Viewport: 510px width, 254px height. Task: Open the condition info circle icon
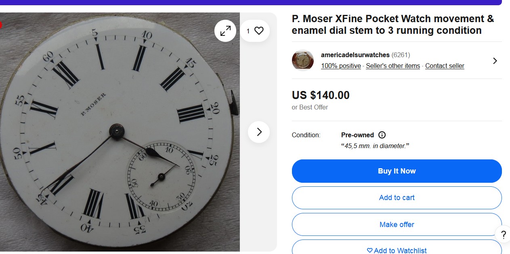tap(382, 135)
